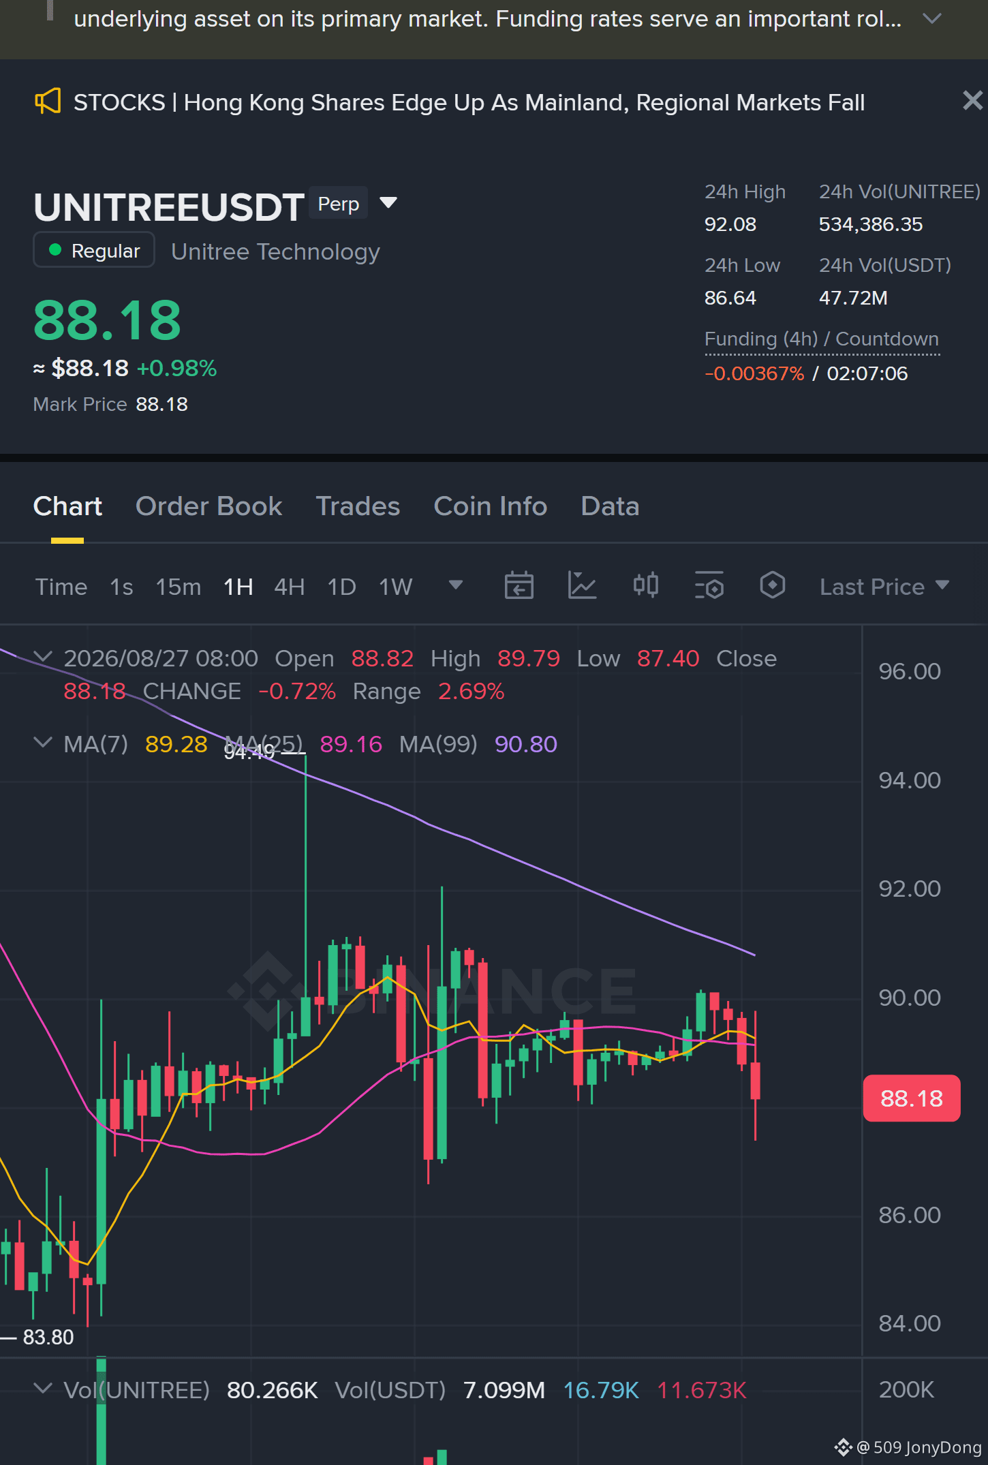Tap the 24h Vol(USDT) value 47.72M
Image resolution: width=988 pixels, height=1465 pixels.
click(x=853, y=298)
